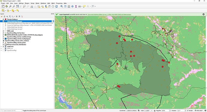The width and height of the screenshot is (207, 112).
Task: Click the New Spatial Bookmark icon
Action: click(x=46, y=6)
